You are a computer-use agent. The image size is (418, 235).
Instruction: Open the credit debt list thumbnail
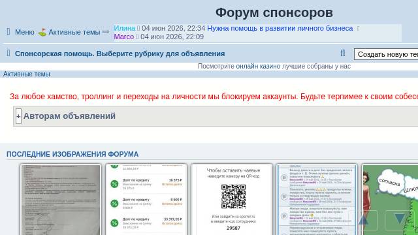[146, 200]
